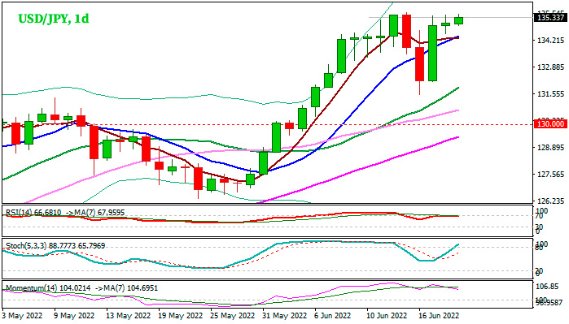
Task: Click the 16 Jun 2022 date label
Action: (x=439, y=316)
